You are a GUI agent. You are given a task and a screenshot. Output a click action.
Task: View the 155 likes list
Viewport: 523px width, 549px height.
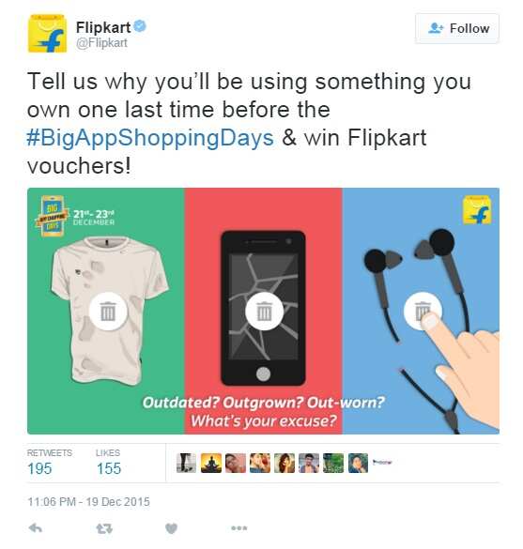point(109,463)
